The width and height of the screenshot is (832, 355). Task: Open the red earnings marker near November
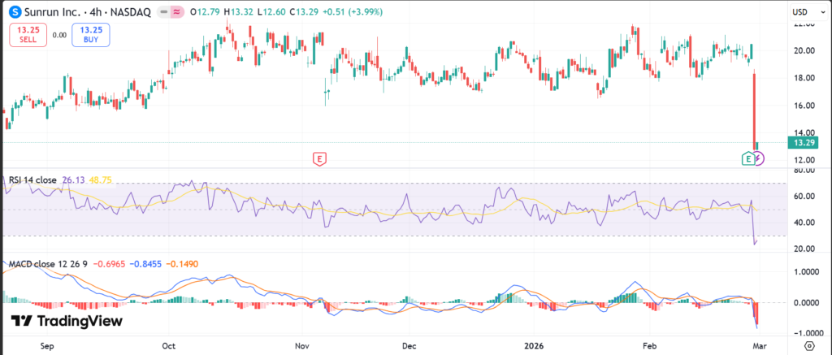[320, 158]
